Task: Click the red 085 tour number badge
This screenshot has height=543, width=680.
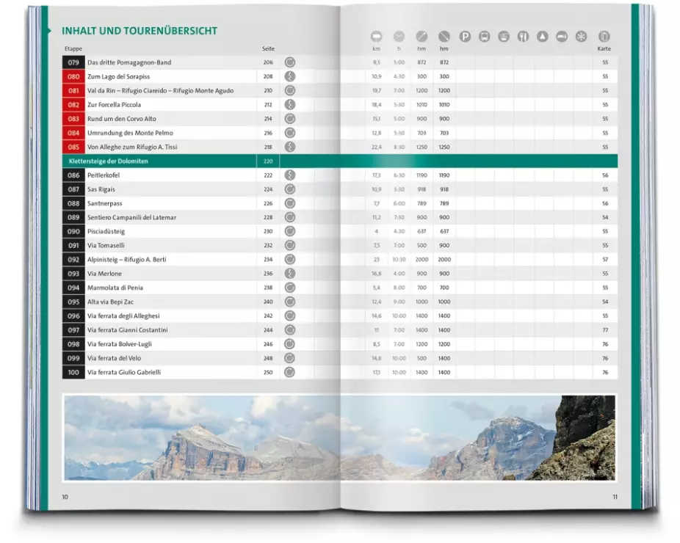Action: (x=73, y=147)
